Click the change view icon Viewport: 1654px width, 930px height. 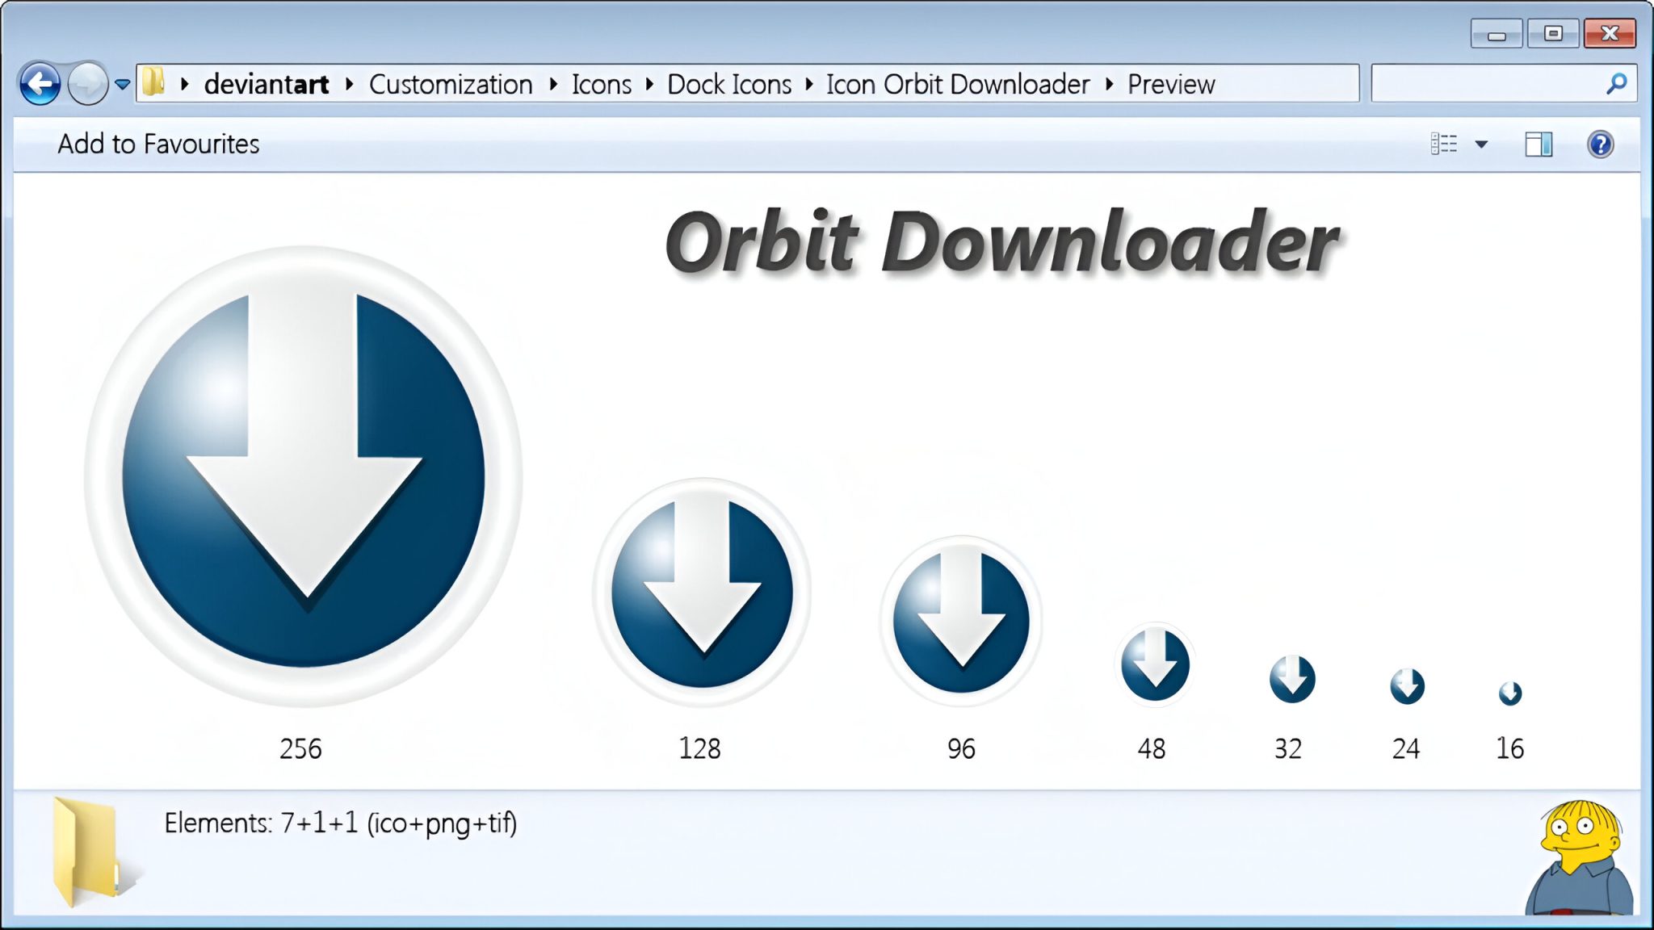point(1444,144)
